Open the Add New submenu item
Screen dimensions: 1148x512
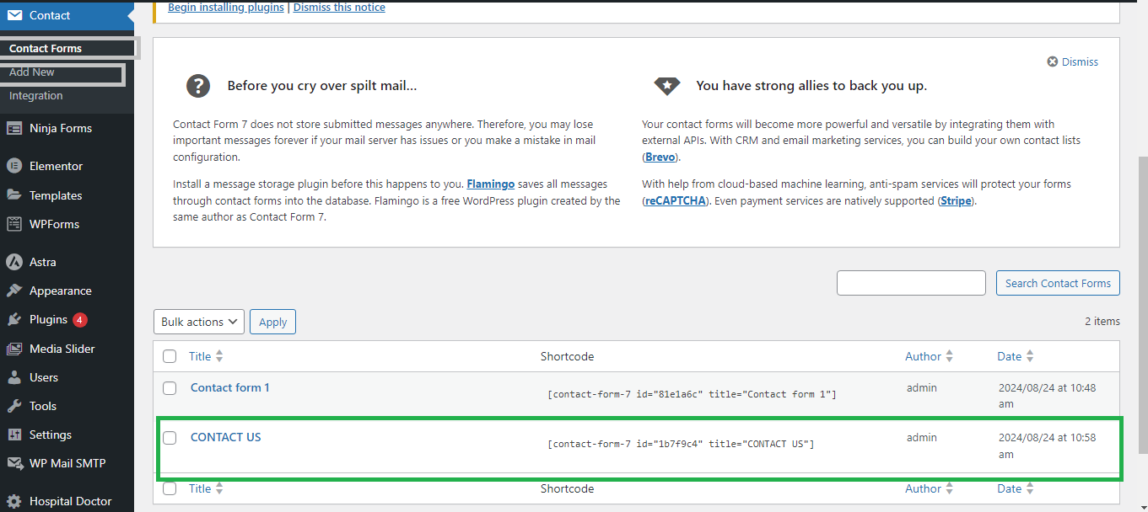(x=32, y=72)
